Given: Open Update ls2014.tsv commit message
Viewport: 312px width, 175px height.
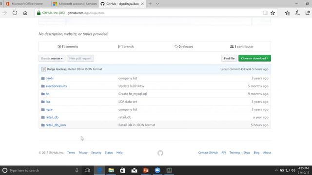Looking at the screenshot, I should coord(131,86).
